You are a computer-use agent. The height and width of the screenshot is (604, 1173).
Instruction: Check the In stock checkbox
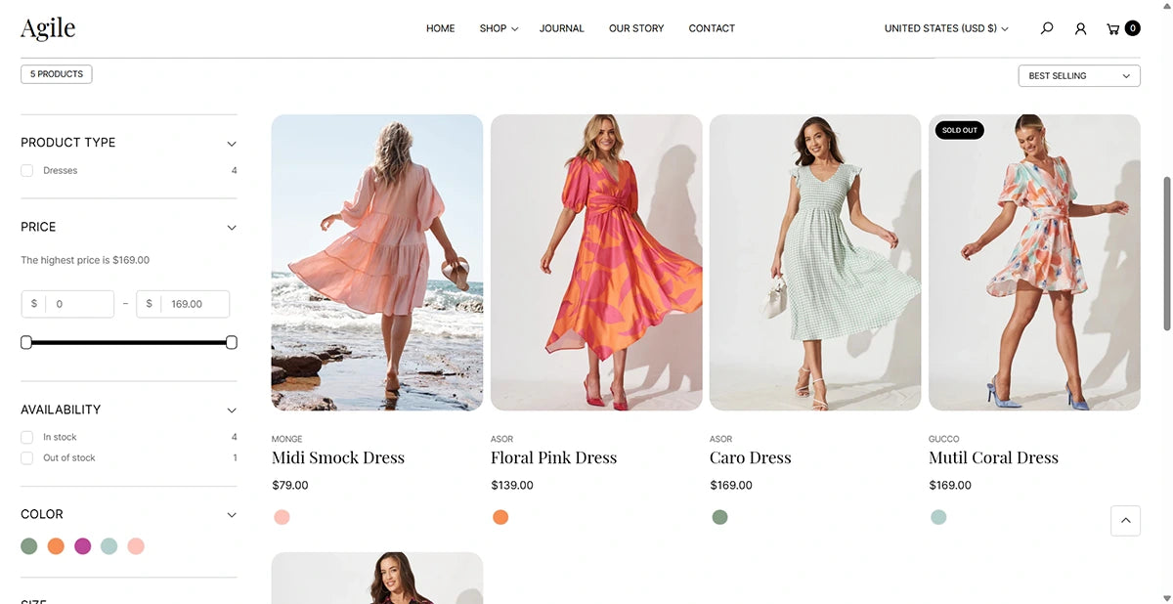27,437
